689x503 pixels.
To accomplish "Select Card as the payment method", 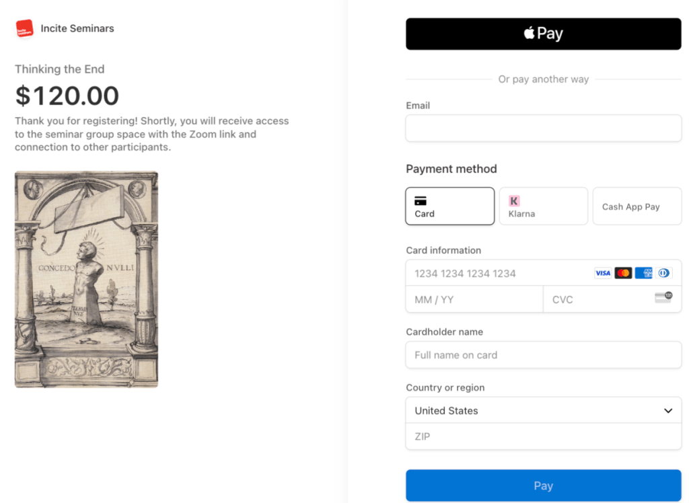I will click(449, 206).
